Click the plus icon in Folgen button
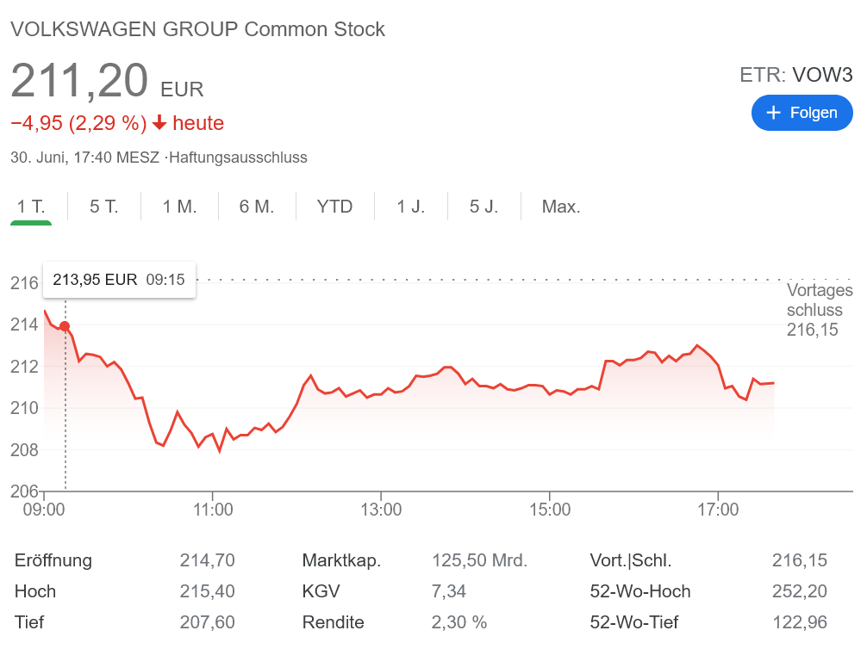Viewport: 867px width, 649px height. coord(773,113)
